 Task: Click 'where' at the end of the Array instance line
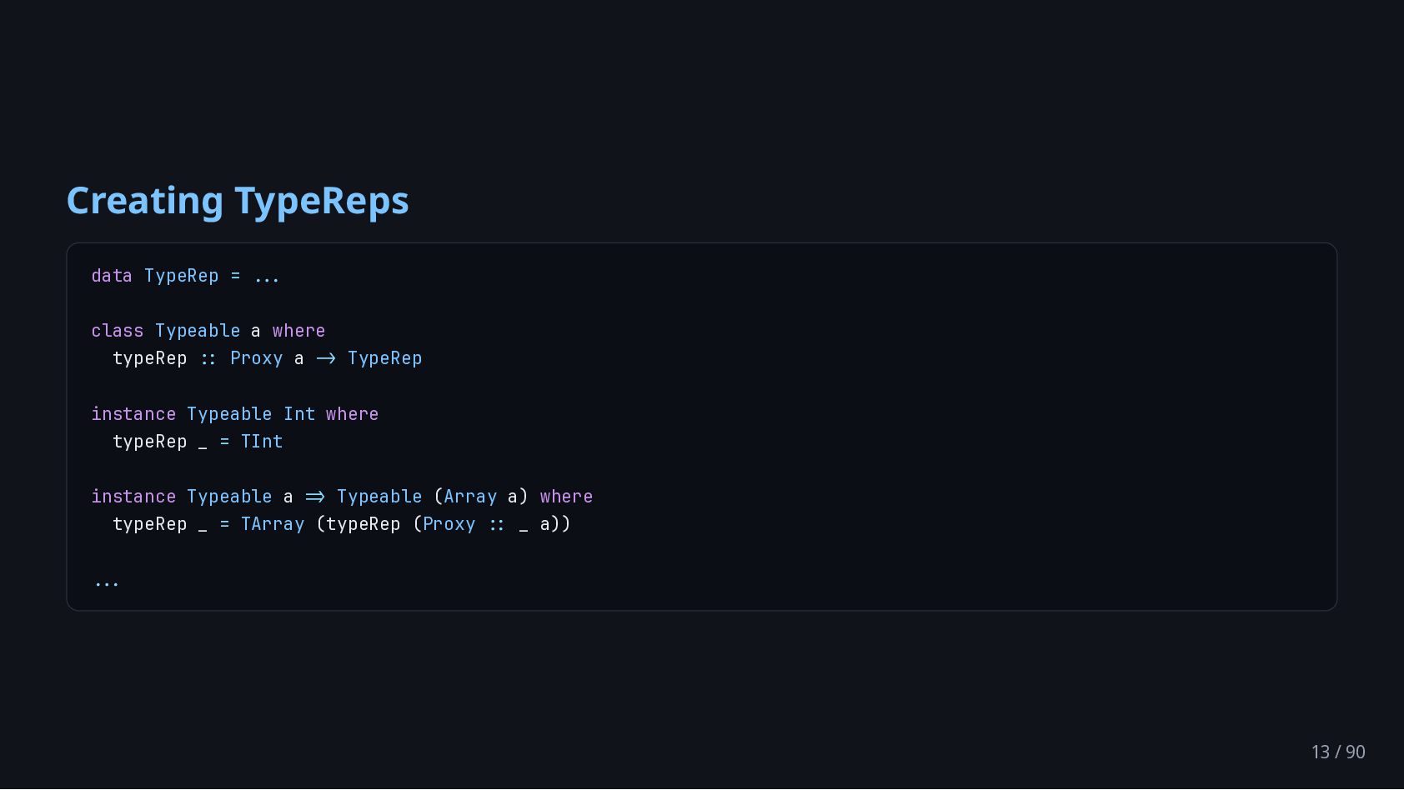click(566, 497)
